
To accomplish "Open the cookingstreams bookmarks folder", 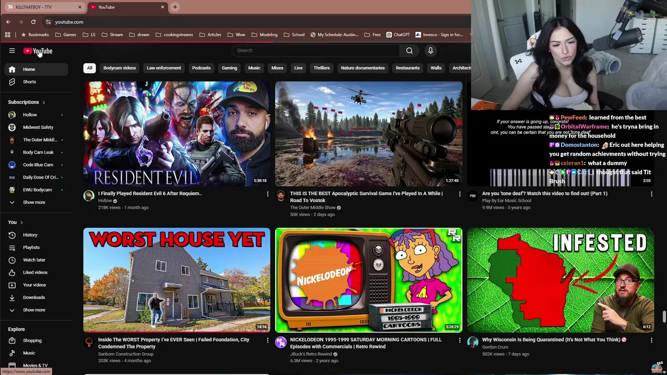I will pos(174,35).
